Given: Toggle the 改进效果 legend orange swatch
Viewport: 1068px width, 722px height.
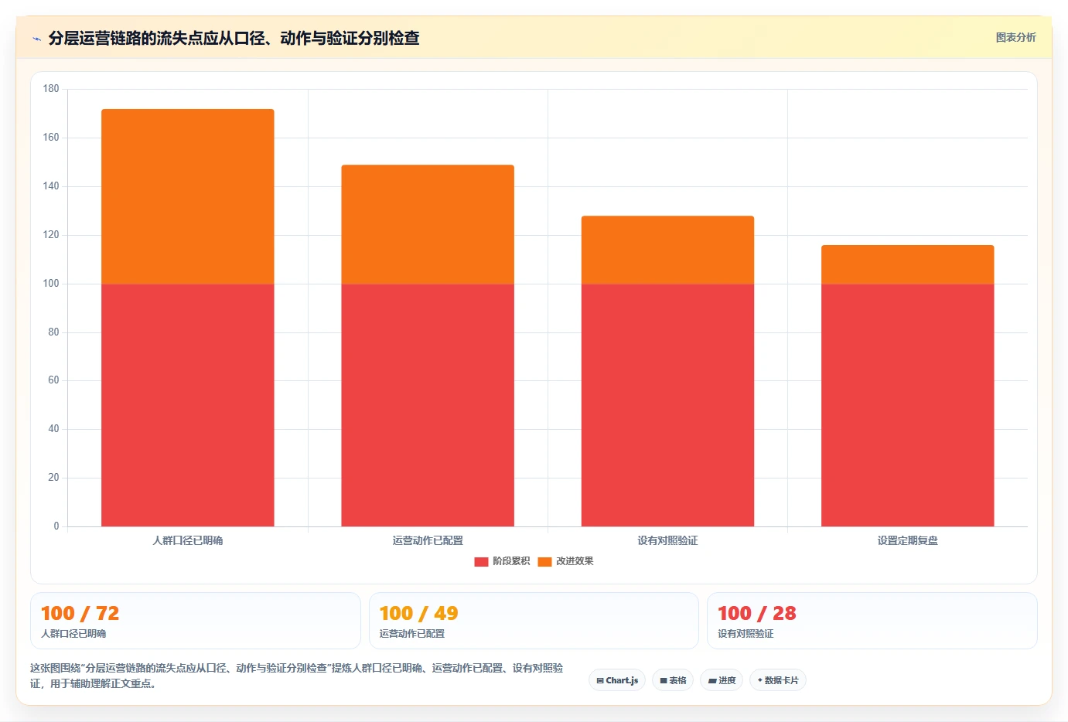Looking at the screenshot, I should (544, 562).
